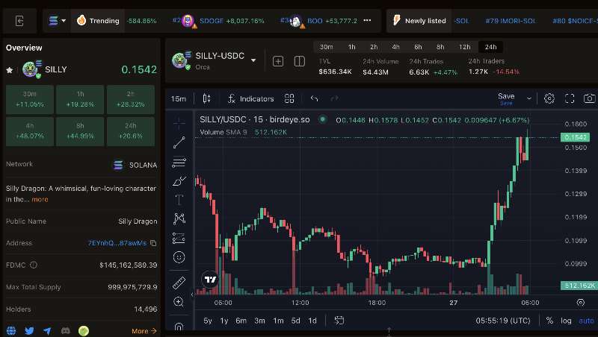This screenshot has width=598, height=337.
Task: Select the forecast measurement tool
Action: (x=179, y=238)
